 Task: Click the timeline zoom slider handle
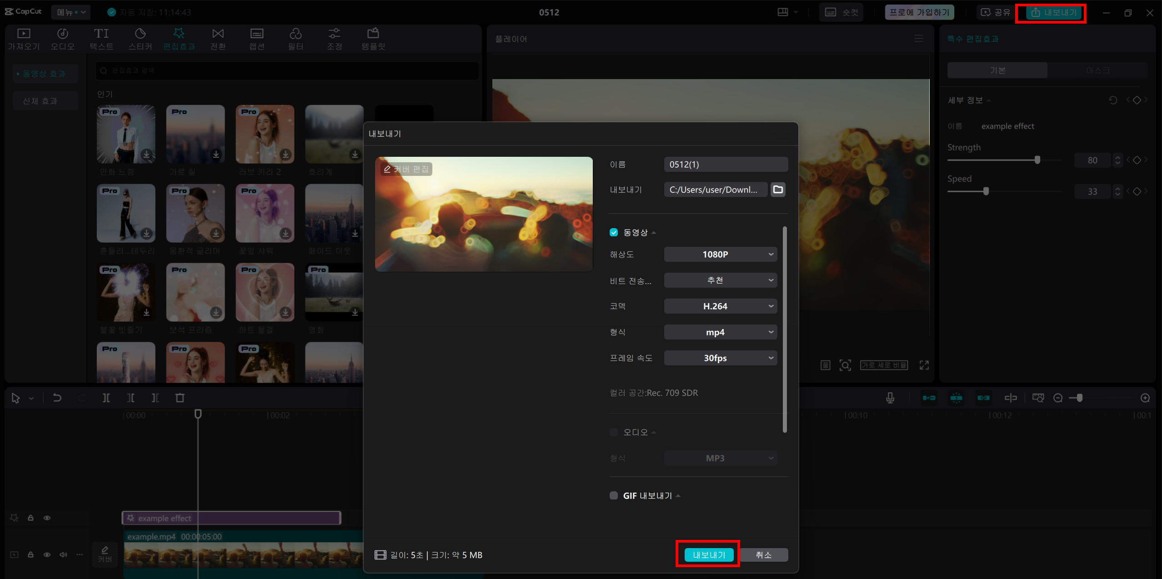pyautogui.click(x=1080, y=398)
